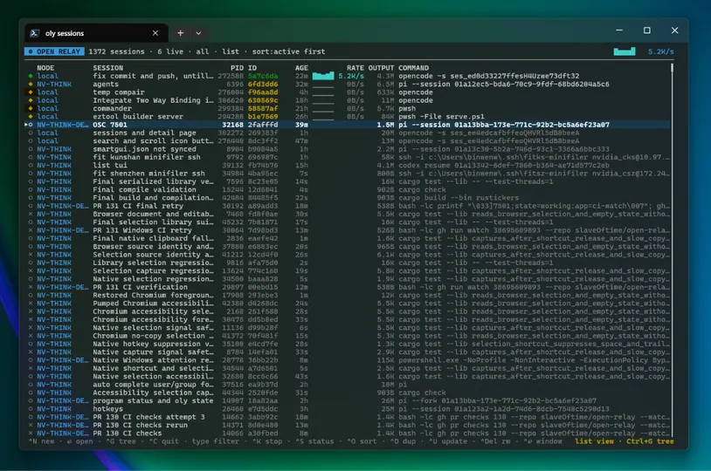Click the '^O sort' shortcut in footer
Viewport: 711px width, 471px height.
coord(362,441)
